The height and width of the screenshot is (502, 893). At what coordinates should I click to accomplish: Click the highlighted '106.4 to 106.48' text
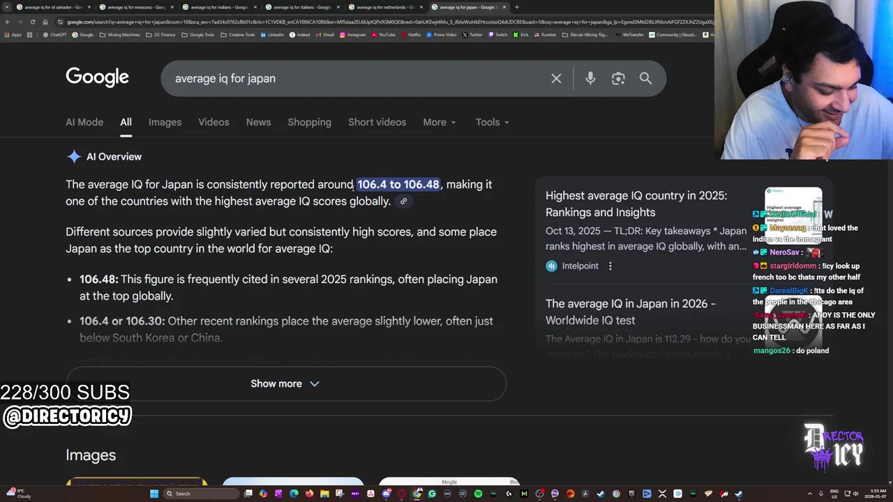pos(398,184)
